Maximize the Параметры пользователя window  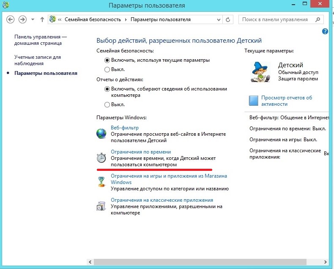pos(305,4)
